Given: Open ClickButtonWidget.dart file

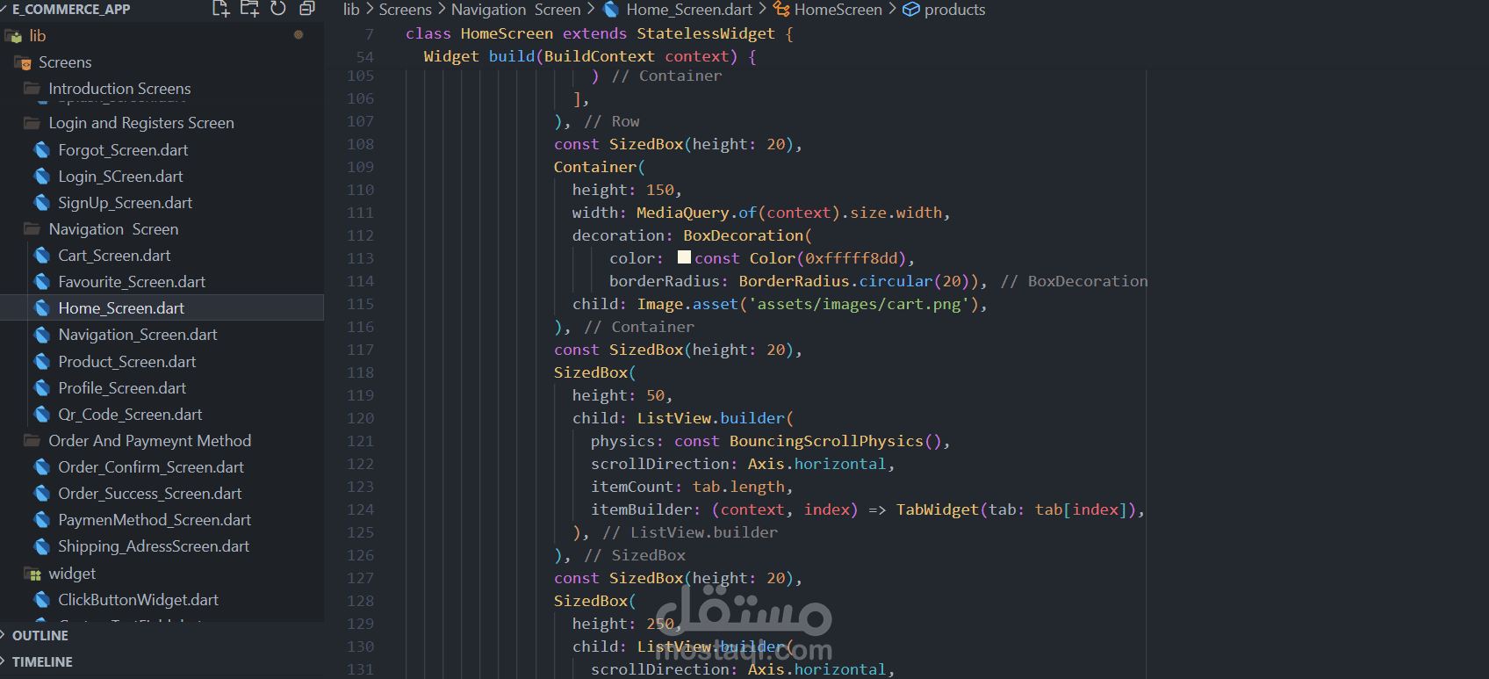Looking at the screenshot, I should click(138, 600).
